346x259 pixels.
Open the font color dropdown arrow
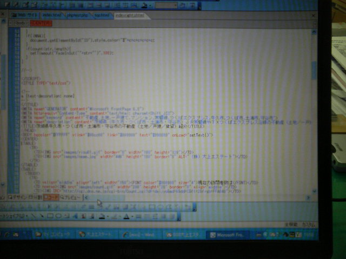(132, 216)
